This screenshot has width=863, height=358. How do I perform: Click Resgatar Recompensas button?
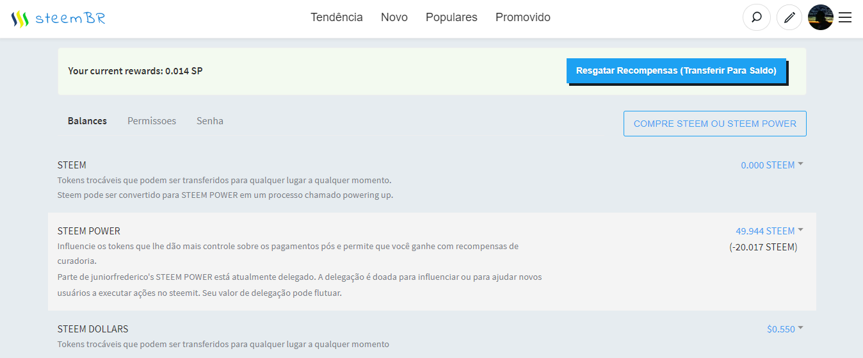tap(676, 71)
